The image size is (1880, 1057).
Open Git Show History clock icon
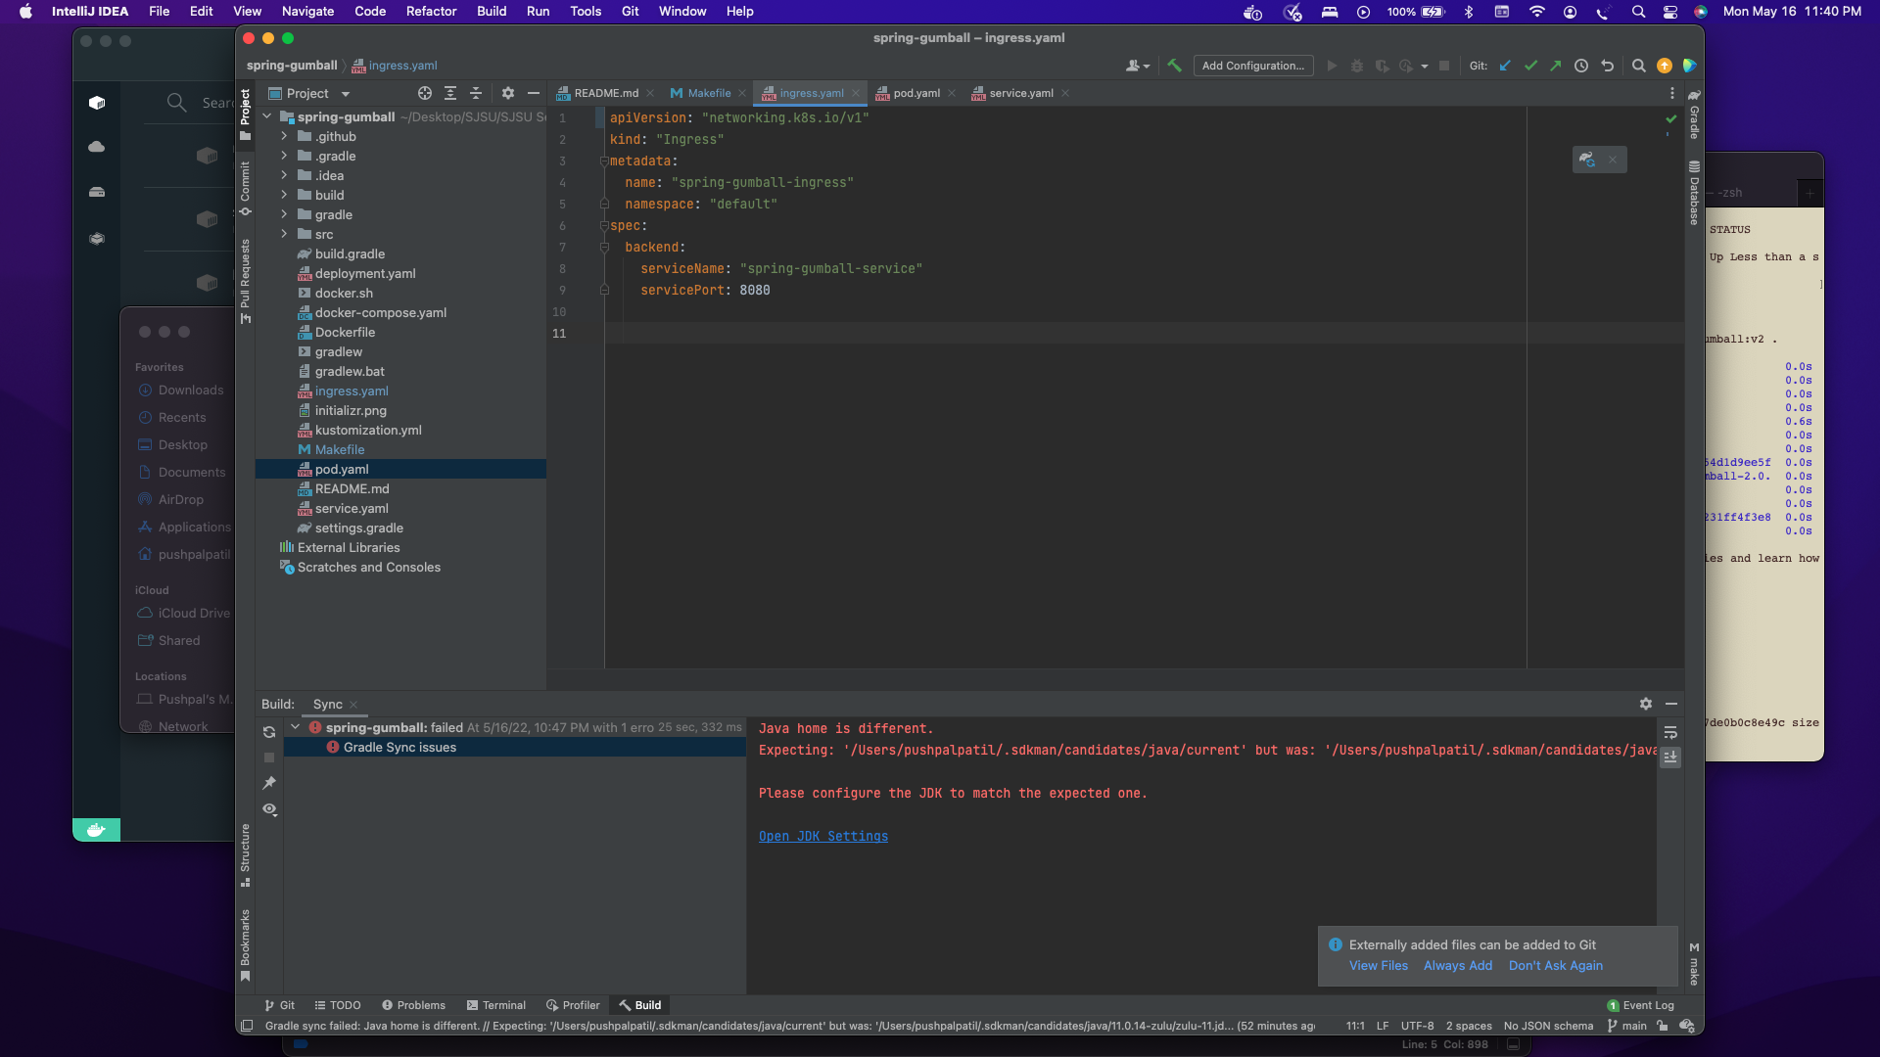click(x=1581, y=66)
